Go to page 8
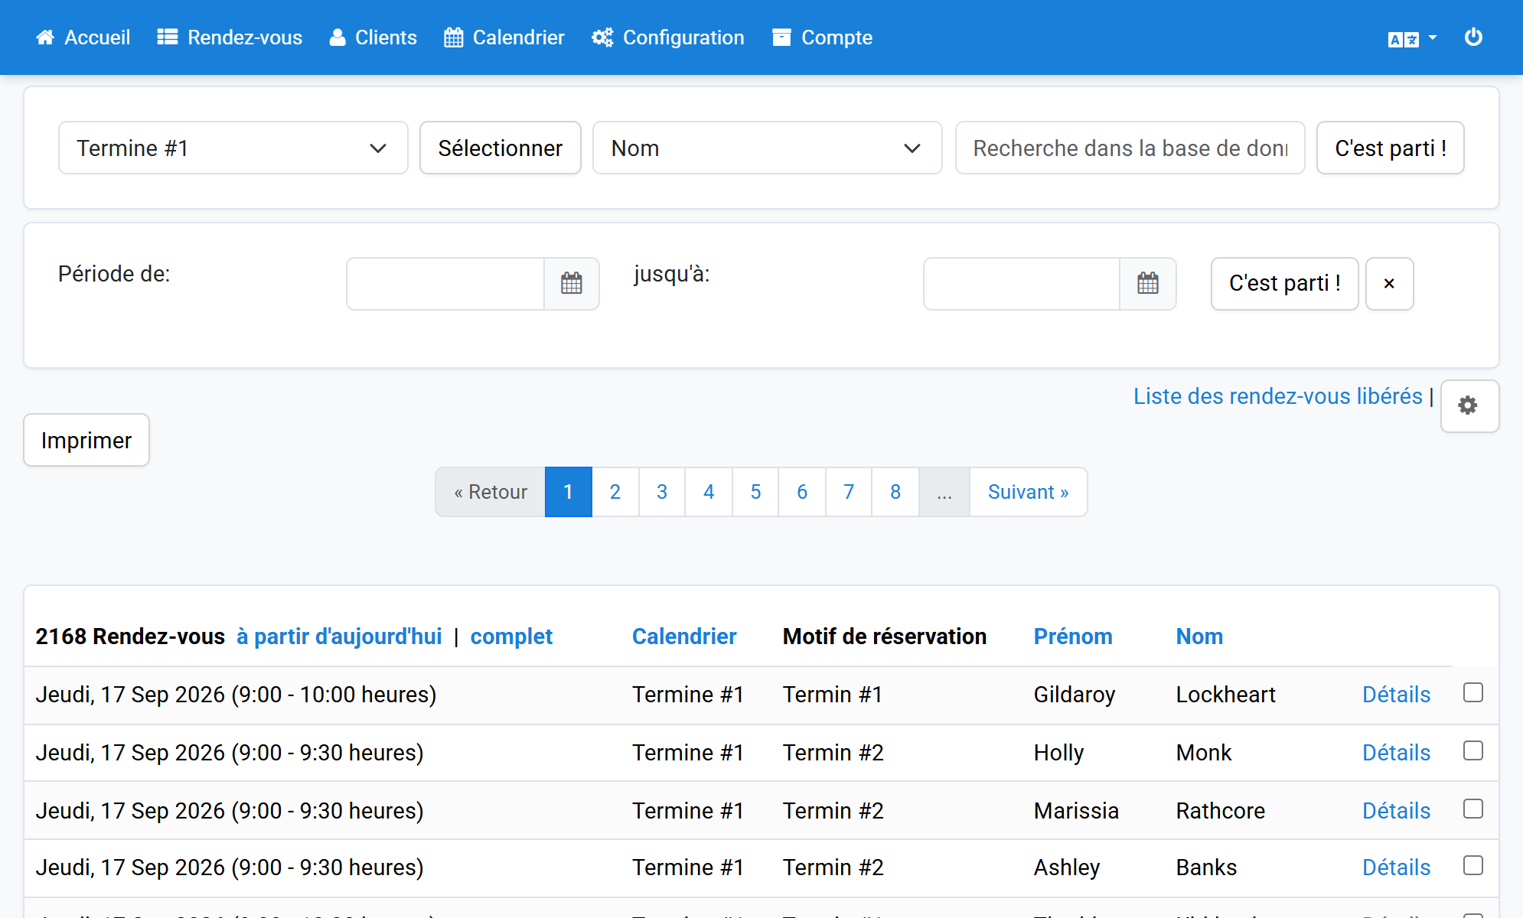Screen dimensions: 1523x918 [x=895, y=492]
